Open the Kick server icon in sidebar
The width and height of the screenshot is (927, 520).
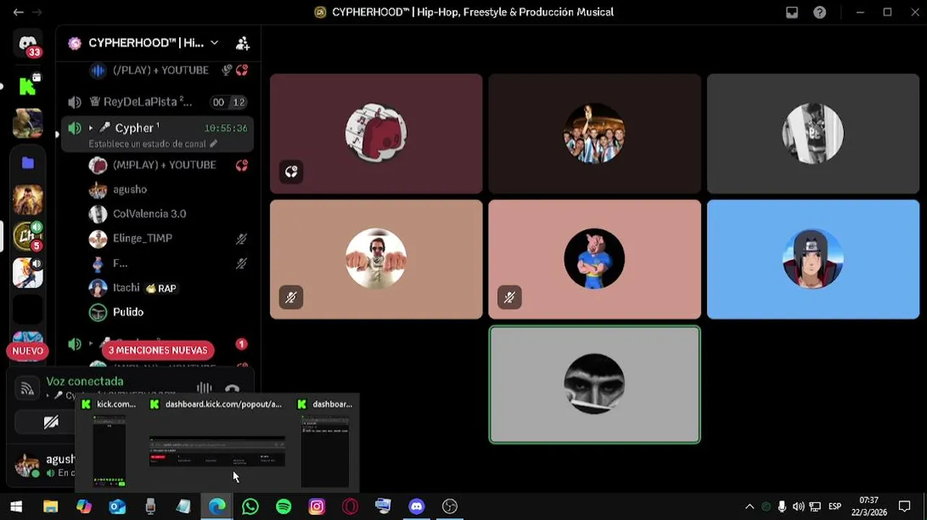click(28, 86)
